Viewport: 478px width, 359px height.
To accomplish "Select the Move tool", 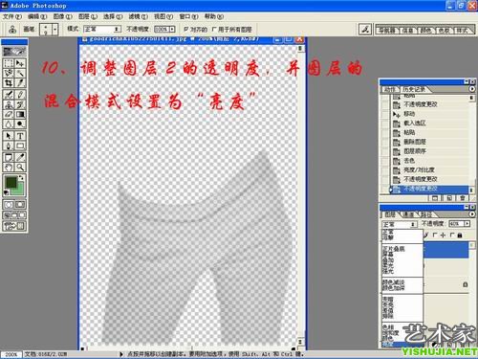I will (20, 63).
